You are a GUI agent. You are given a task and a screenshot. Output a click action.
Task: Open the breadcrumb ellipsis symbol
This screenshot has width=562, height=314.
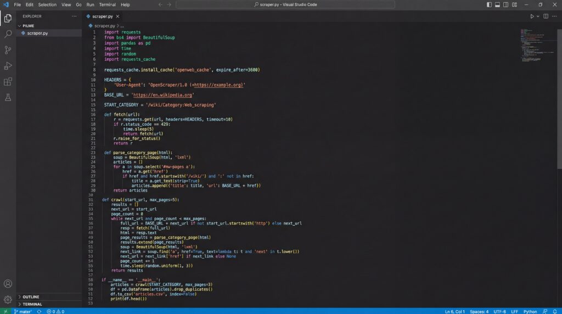pos(122,26)
